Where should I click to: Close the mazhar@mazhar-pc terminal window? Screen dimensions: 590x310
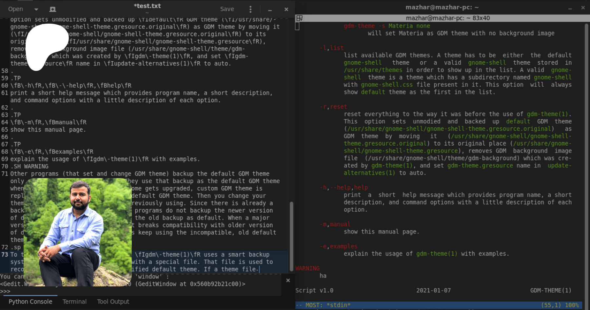pyautogui.click(x=583, y=8)
